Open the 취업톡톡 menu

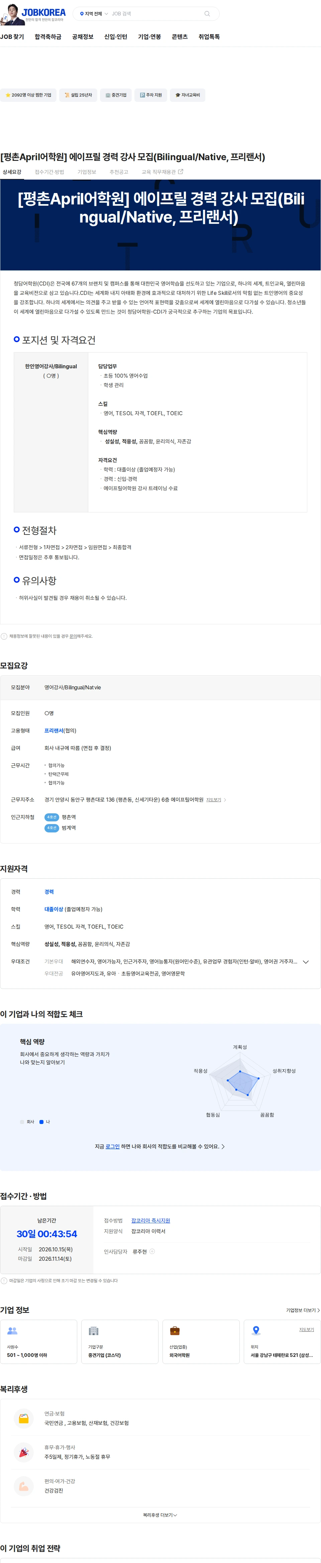[x=209, y=37]
